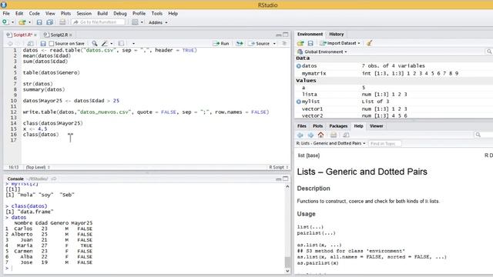The image size is (493, 277).
Task: Open the Code menu
Action: [x=34, y=14]
